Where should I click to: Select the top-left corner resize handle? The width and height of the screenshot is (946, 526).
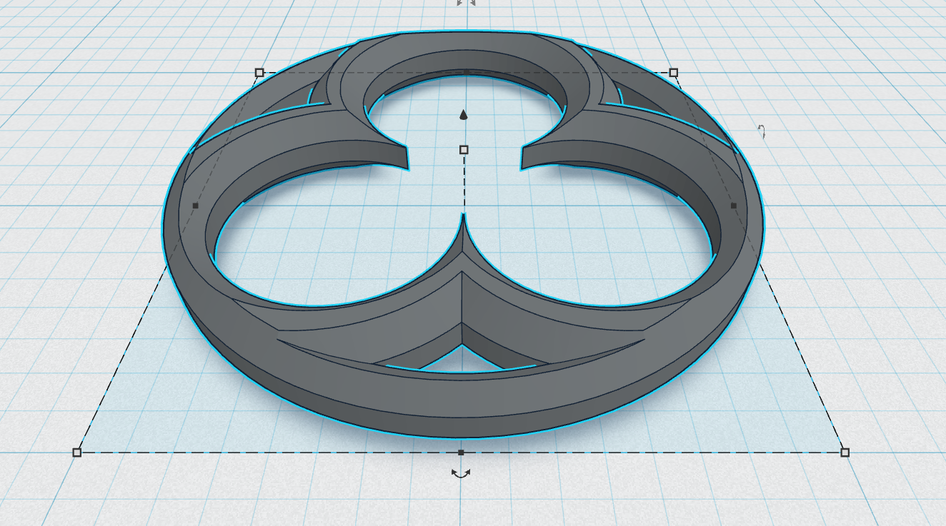point(259,73)
